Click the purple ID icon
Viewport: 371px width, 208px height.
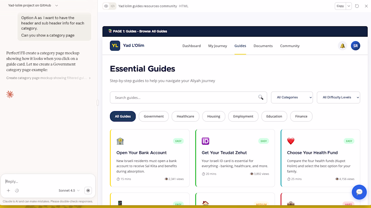coord(205,141)
